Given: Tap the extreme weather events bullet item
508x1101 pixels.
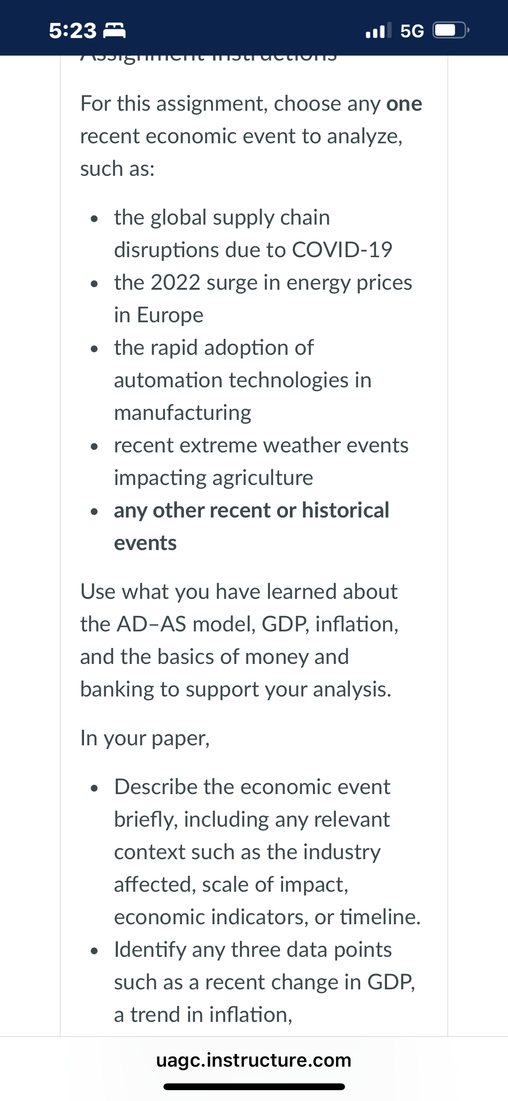Looking at the screenshot, I should pos(261,461).
